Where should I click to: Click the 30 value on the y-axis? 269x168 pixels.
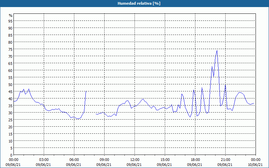10,113
